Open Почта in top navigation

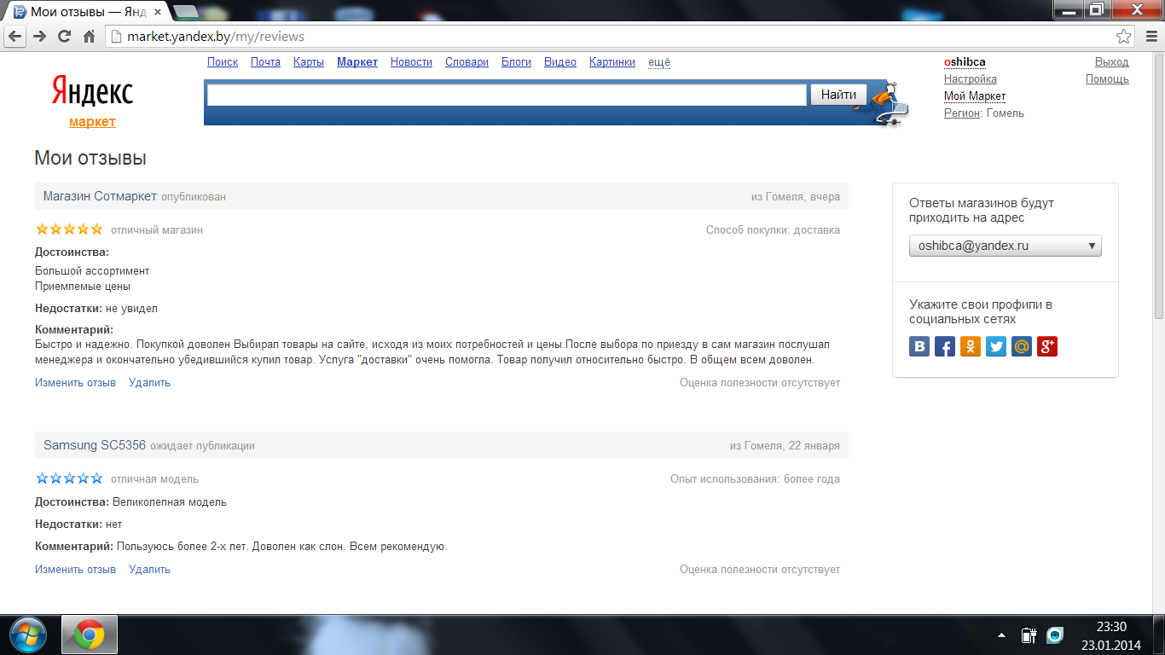265,62
